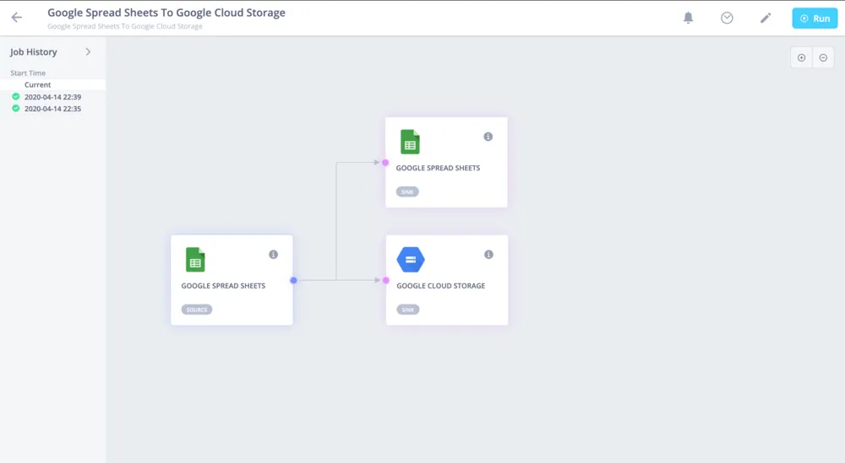
Task: Open job run 2020-04-14 22:39
Action: pos(52,97)
